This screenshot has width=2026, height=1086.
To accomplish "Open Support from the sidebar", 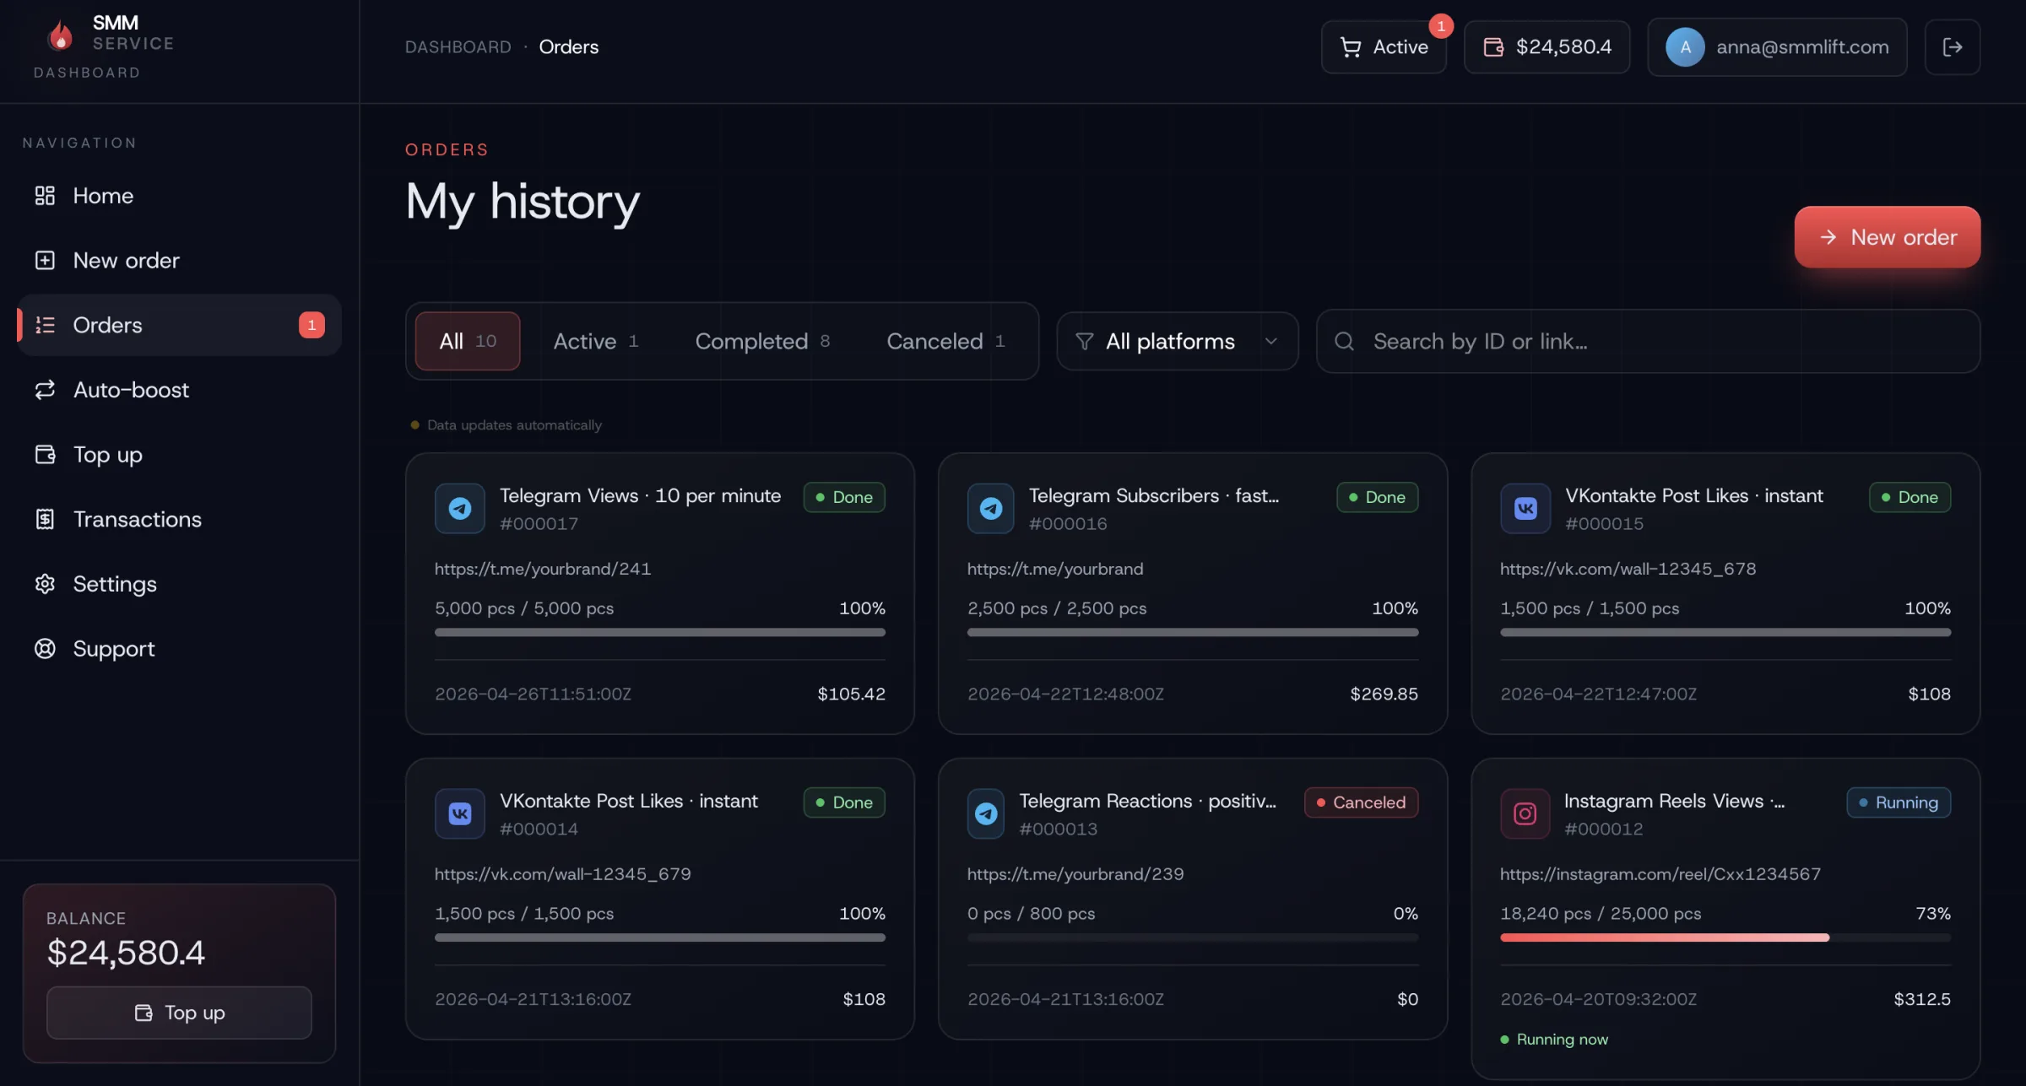I will point(113,649).
